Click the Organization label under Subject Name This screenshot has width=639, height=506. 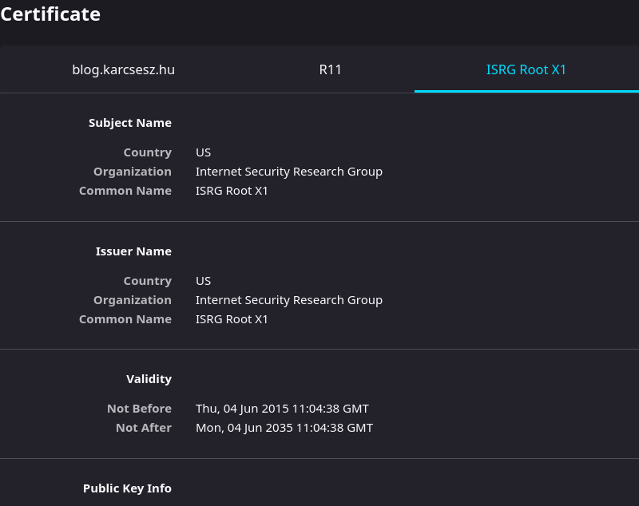click(x=133, y=172)
